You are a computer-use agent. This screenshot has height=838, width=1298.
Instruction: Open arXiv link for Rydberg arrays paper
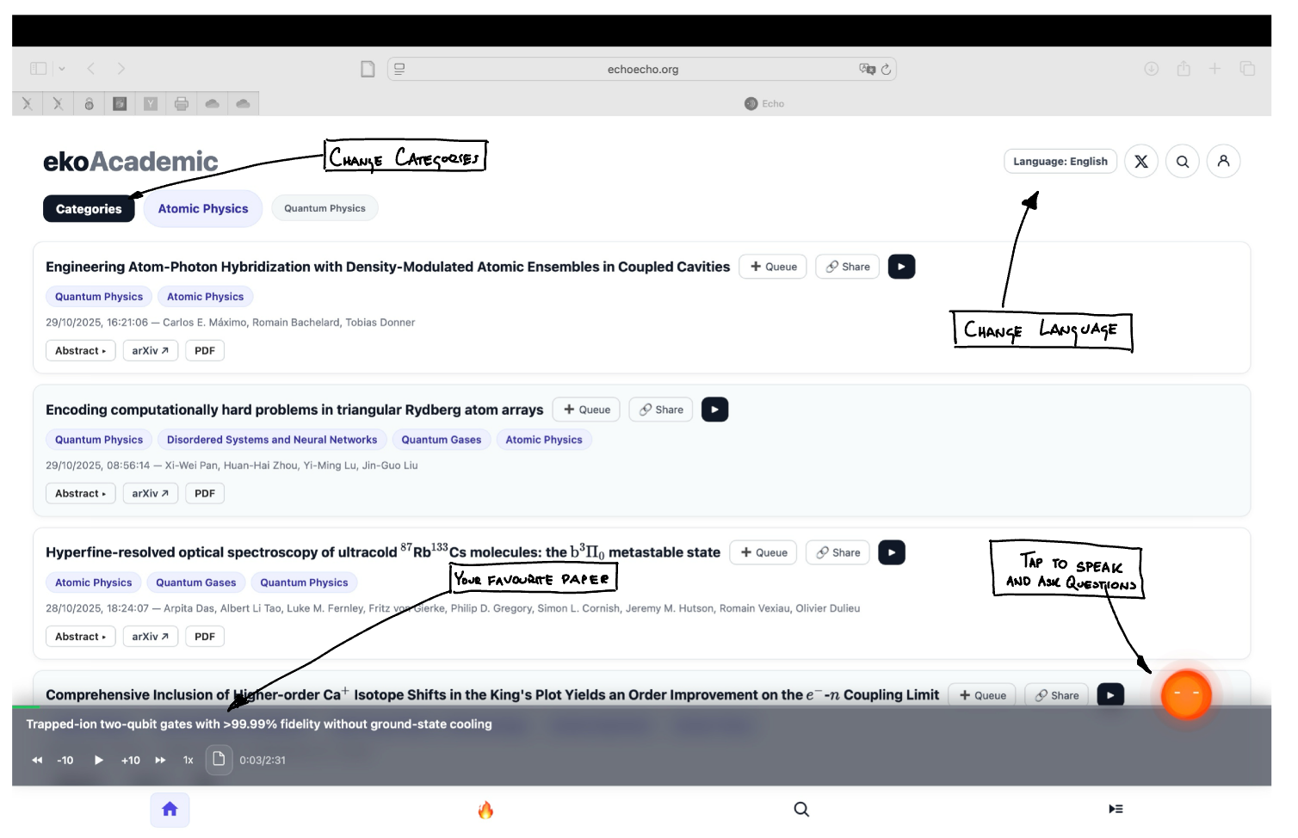(x=150, y=494)
